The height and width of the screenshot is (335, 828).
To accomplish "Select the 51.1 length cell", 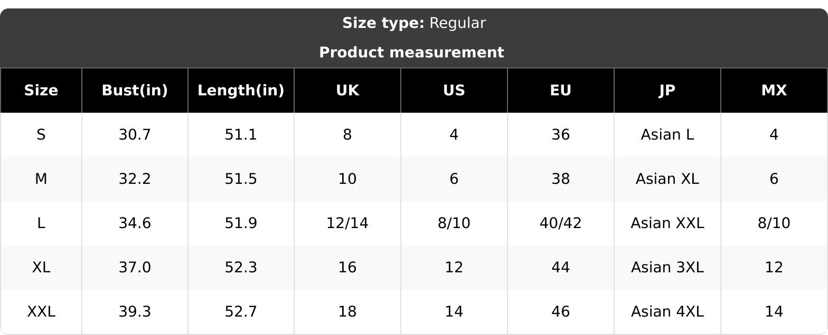I will (241, 135).
